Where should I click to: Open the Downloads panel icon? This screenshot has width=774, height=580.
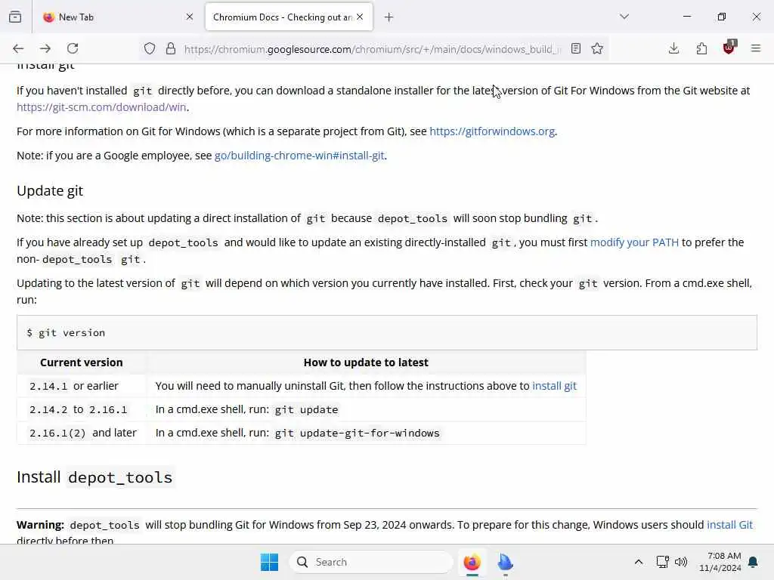click(673, 48)
